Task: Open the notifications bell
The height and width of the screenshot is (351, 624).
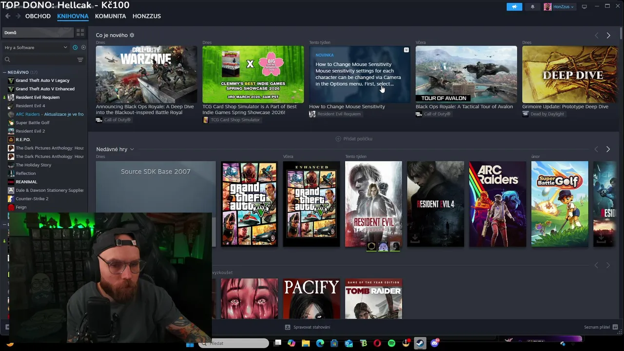Action: pos(532,7)
